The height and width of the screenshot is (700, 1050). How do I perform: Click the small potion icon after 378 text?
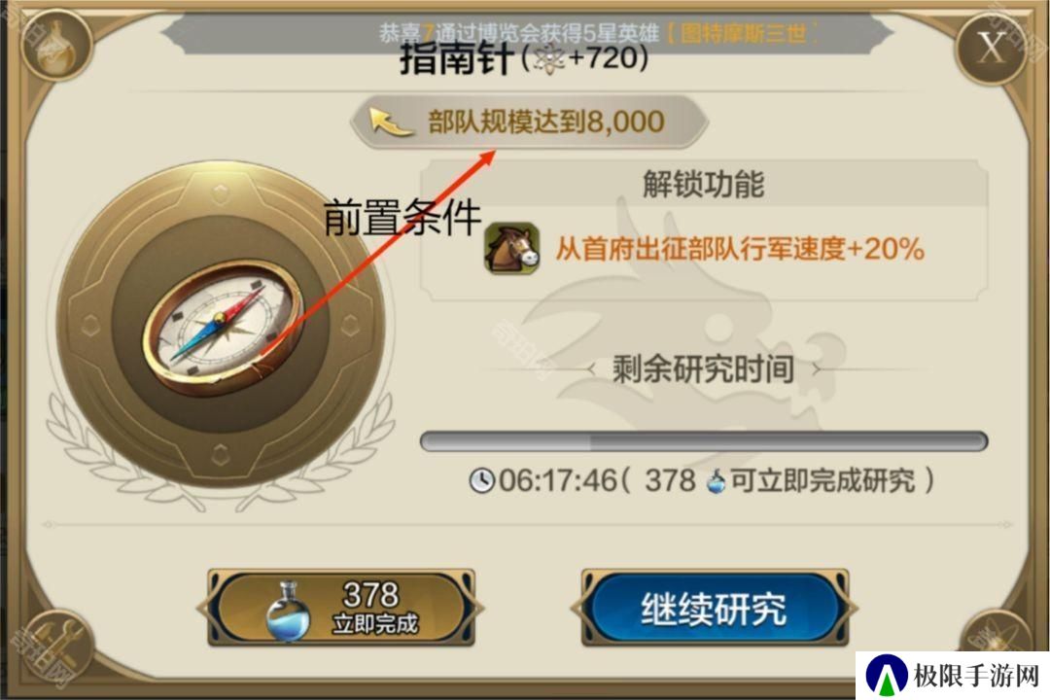coord(716,481)
